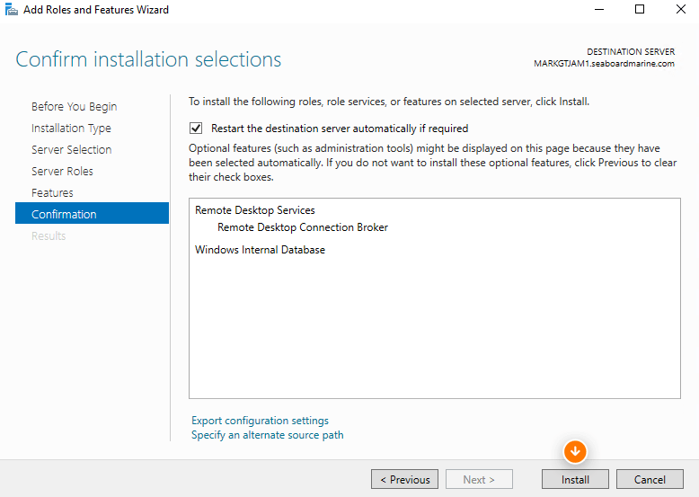The image size is (699, 497).
Task: Click the restart checkbox label text
Action: (x=340, y=129)
